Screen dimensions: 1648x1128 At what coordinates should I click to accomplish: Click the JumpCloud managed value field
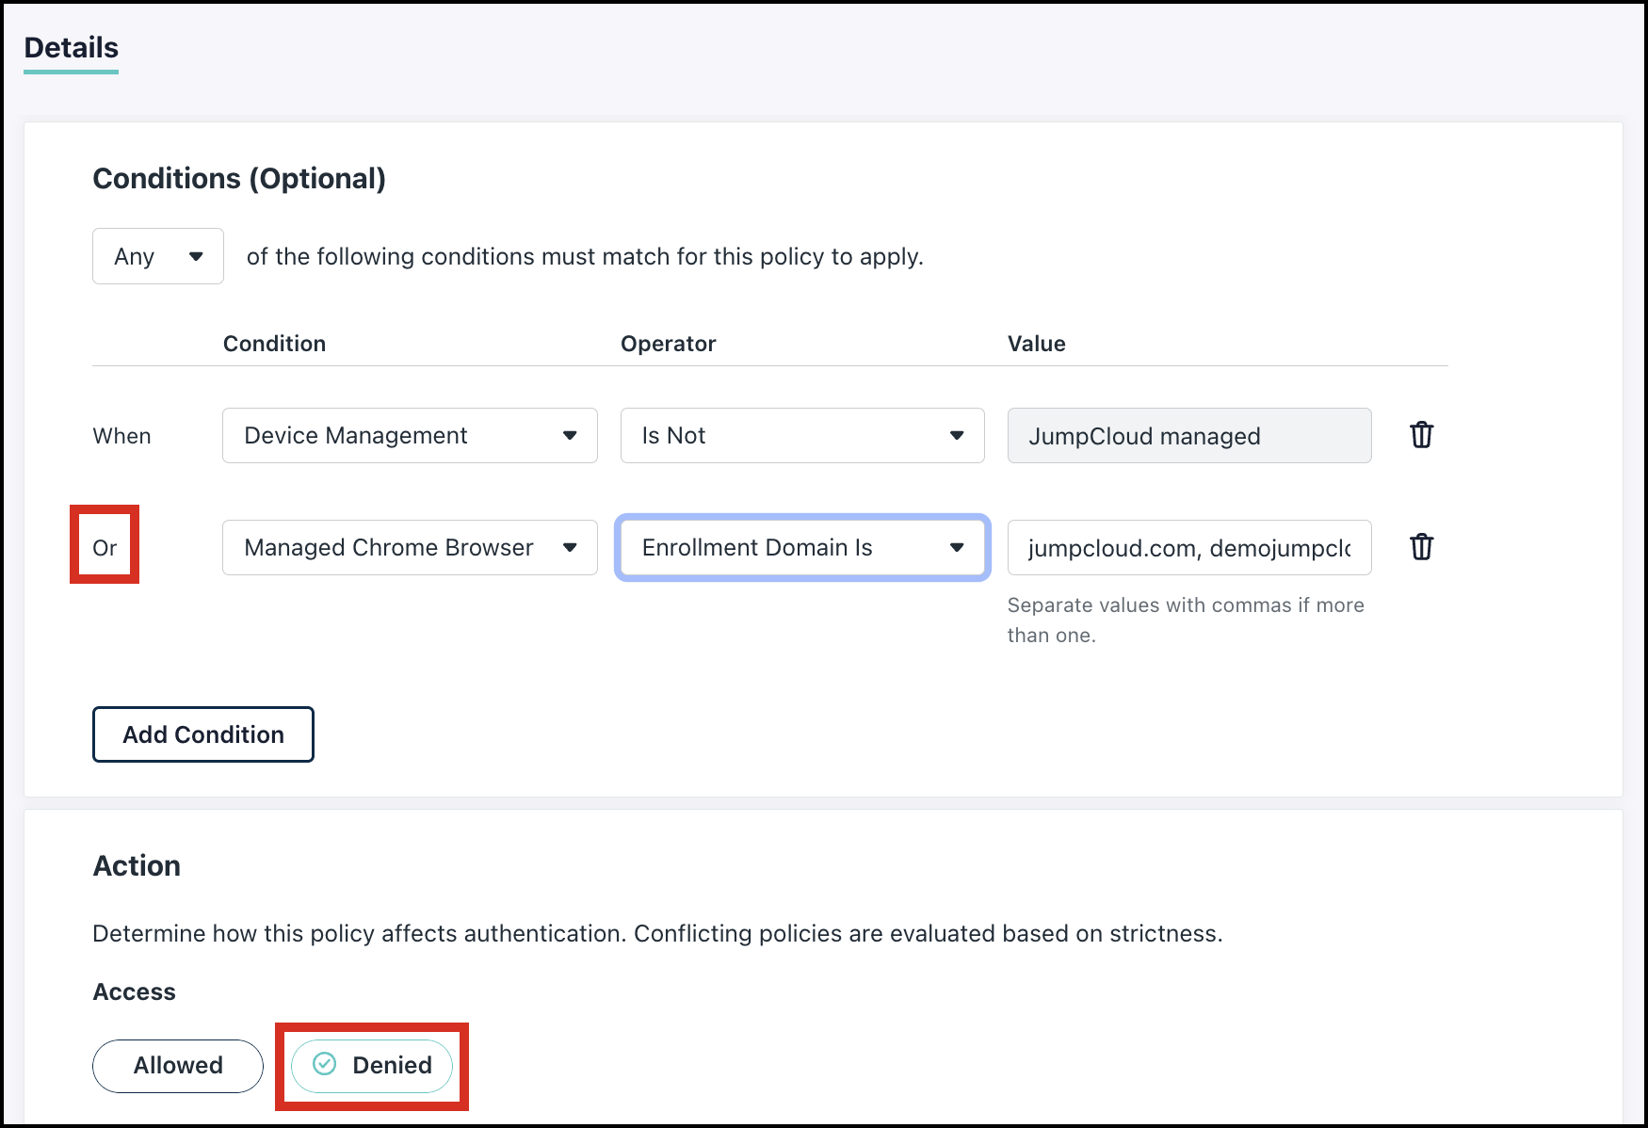[x=1189, y=435]
